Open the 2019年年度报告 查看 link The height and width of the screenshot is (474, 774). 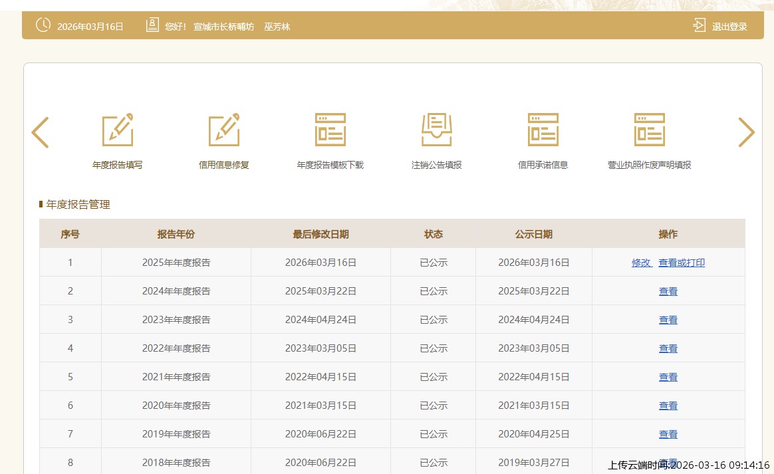(x=668, y=434)
